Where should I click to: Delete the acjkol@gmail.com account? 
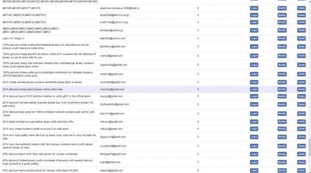pos(301,162)
